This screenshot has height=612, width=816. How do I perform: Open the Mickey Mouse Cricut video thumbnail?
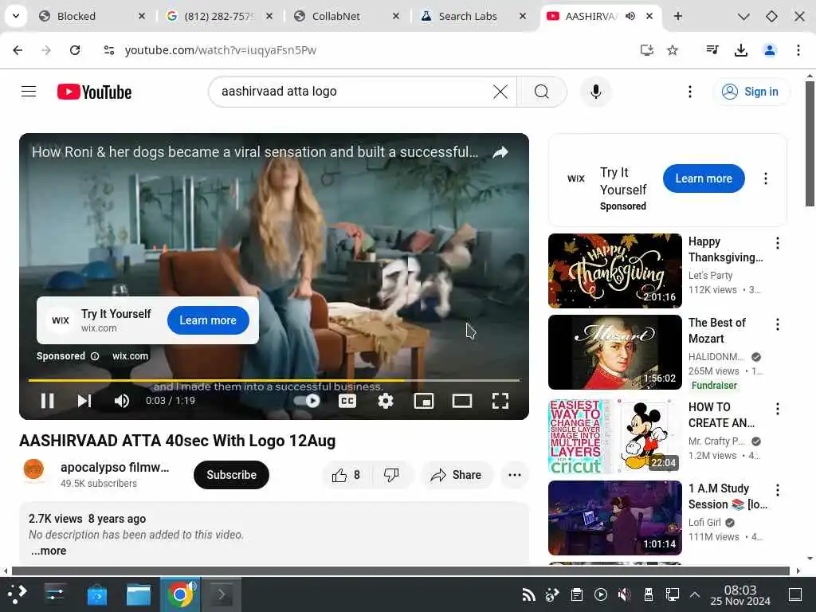[x=615, y=436]
